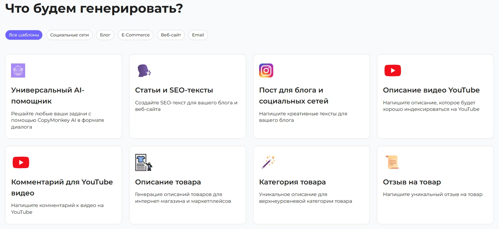499x229 pixels.
Task: Click the YouTube icon above Описание видео YouTube
Action: [x=392, y=71]
